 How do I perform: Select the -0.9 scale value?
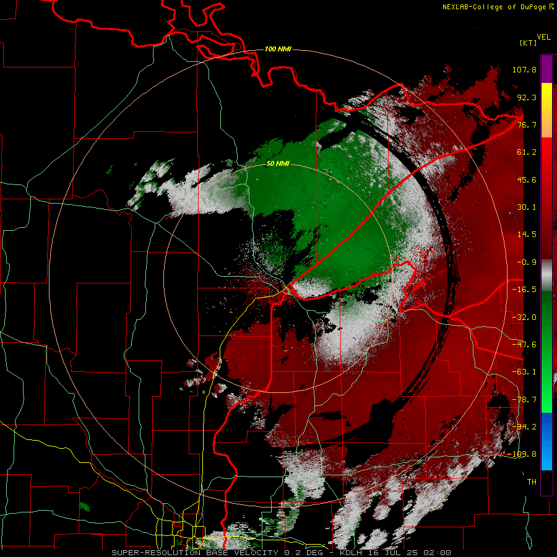pyautogui.click(x=527, y=262)
